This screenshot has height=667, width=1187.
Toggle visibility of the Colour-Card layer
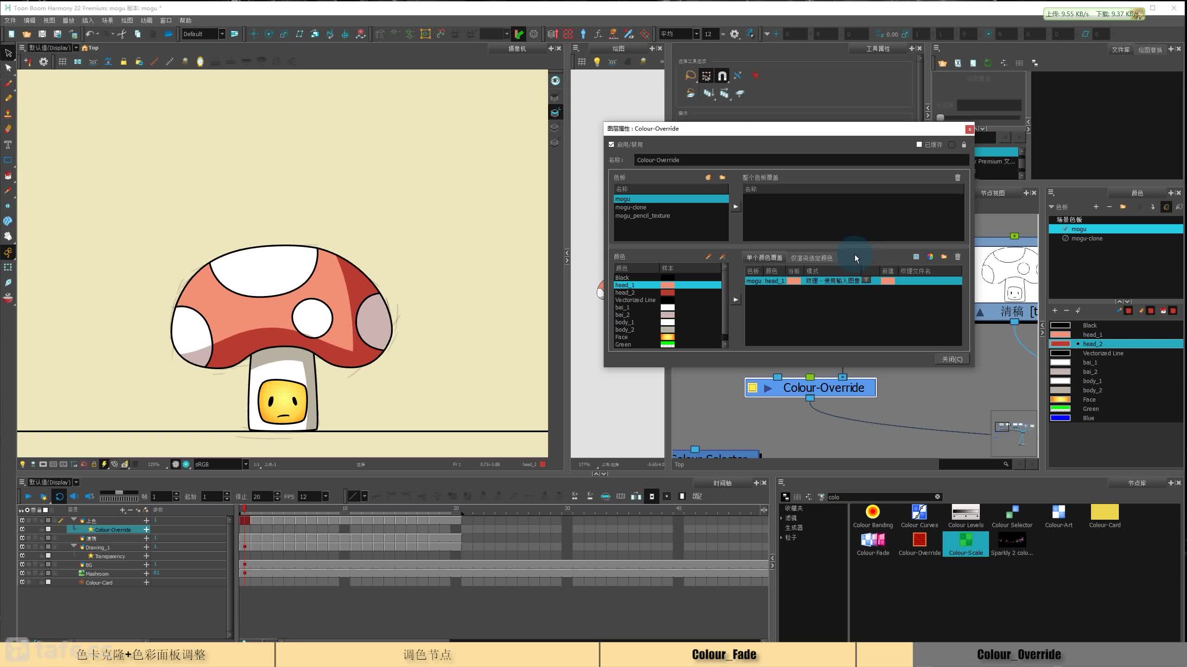[22, 582]
